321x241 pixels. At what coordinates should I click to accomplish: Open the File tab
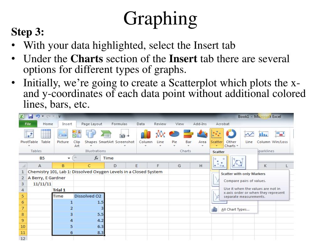tap(28, 124)
